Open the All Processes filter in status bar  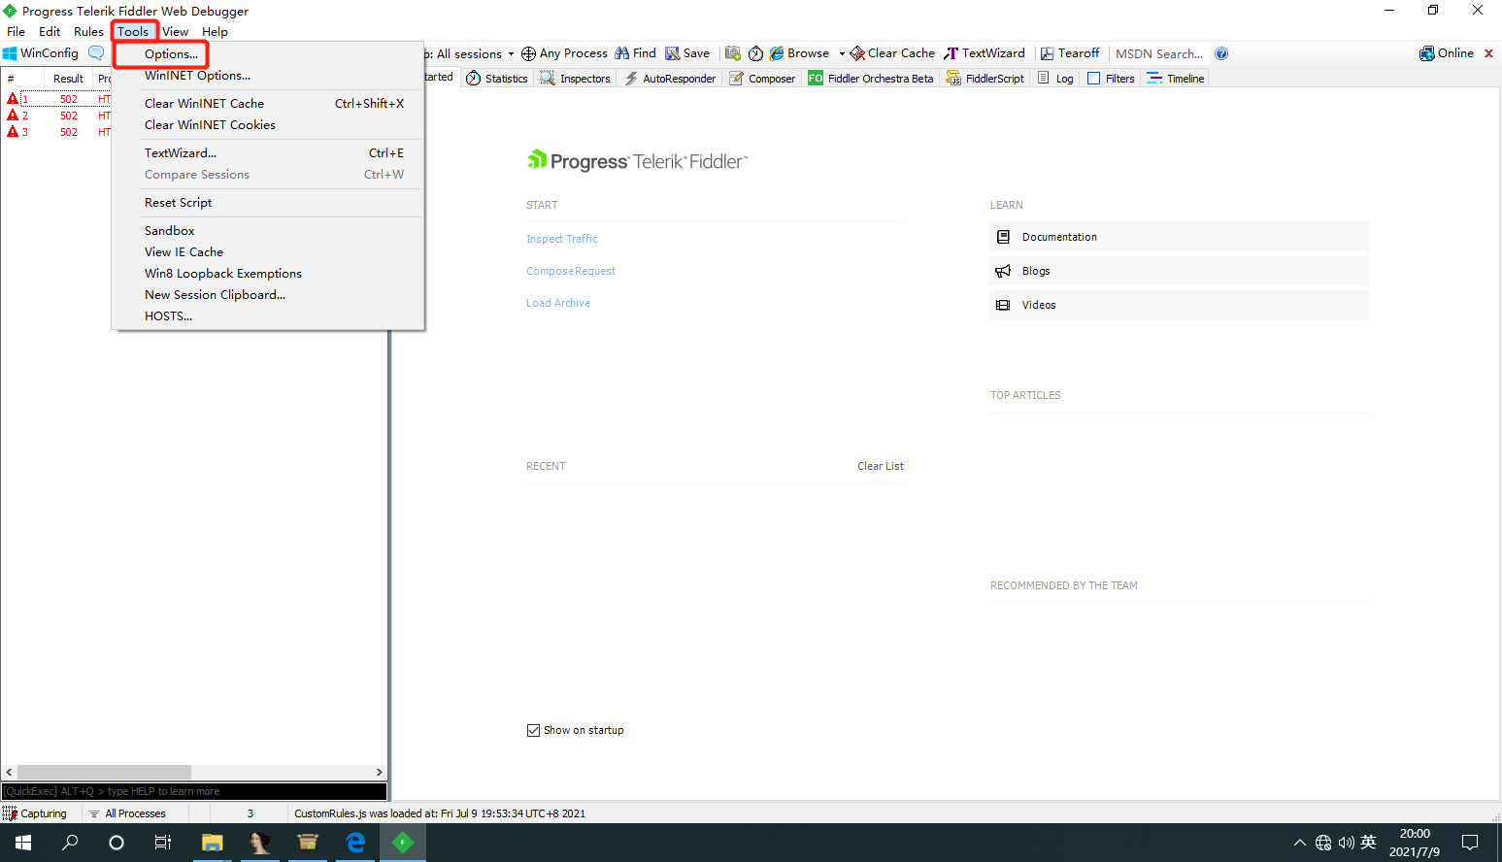point(126,813)
